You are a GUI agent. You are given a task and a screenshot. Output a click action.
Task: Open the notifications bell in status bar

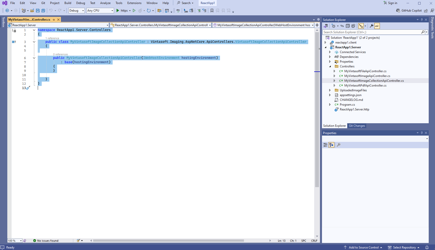(x=427, y=247)
